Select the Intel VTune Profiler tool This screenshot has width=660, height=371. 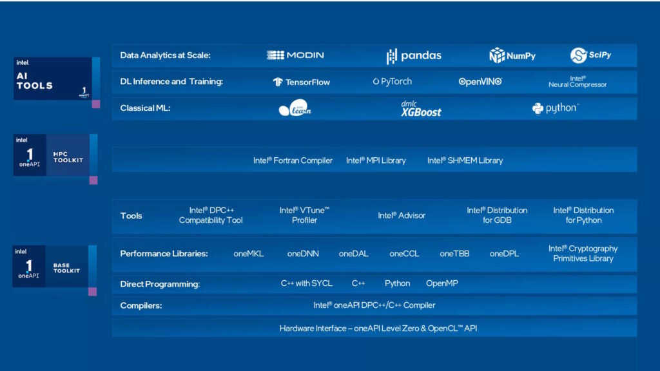[x=304, y=214]
